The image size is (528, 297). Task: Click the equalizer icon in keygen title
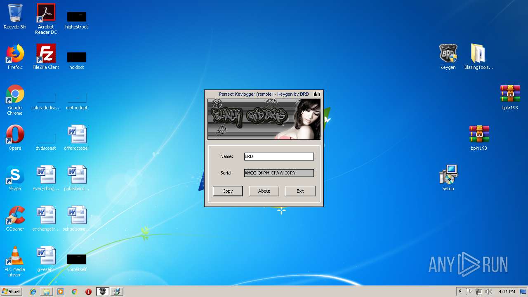click(317, 94)
